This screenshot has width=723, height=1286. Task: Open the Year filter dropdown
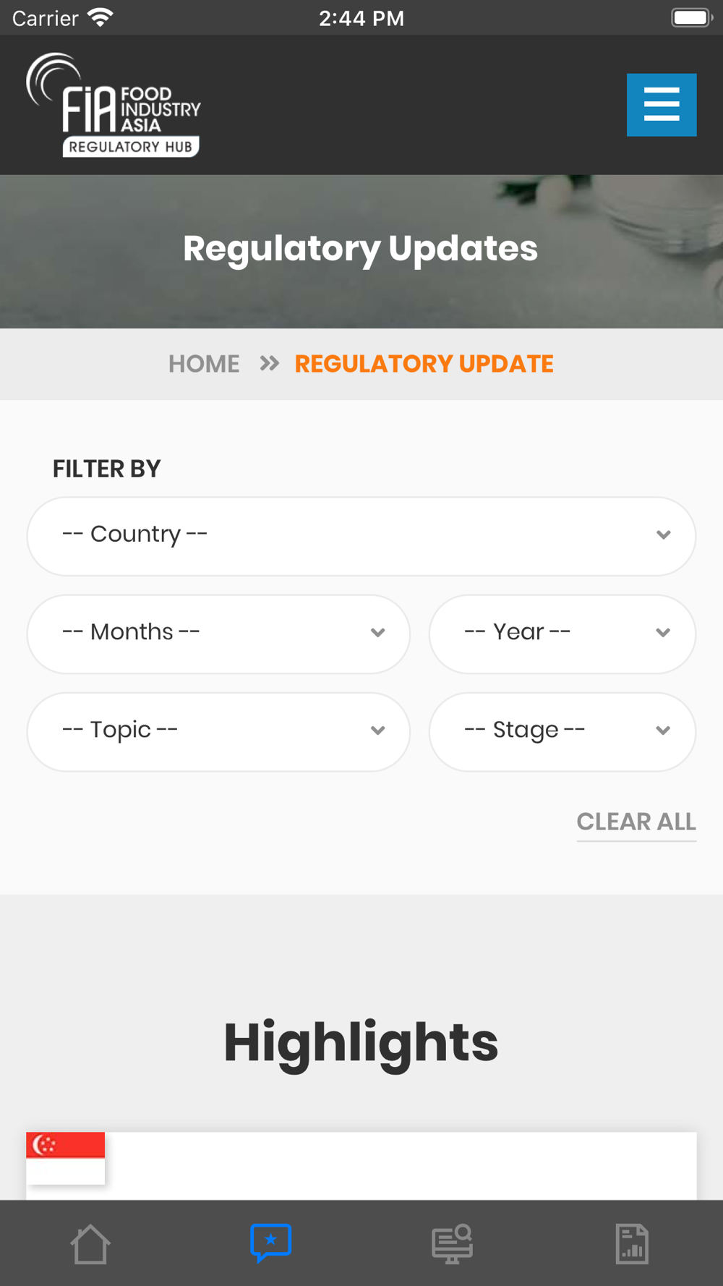coord(562,634)
